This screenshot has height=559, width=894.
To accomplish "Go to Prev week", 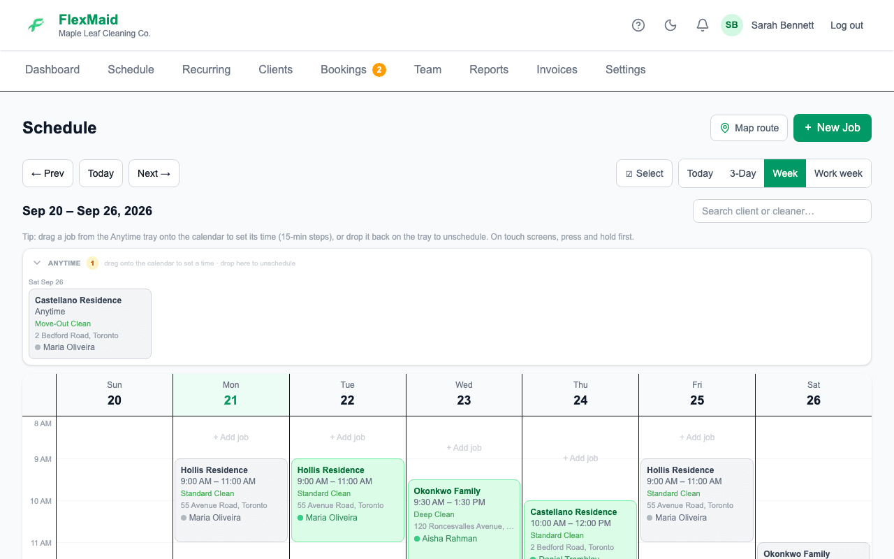I will pyautogui.click(x=47, y=173).
